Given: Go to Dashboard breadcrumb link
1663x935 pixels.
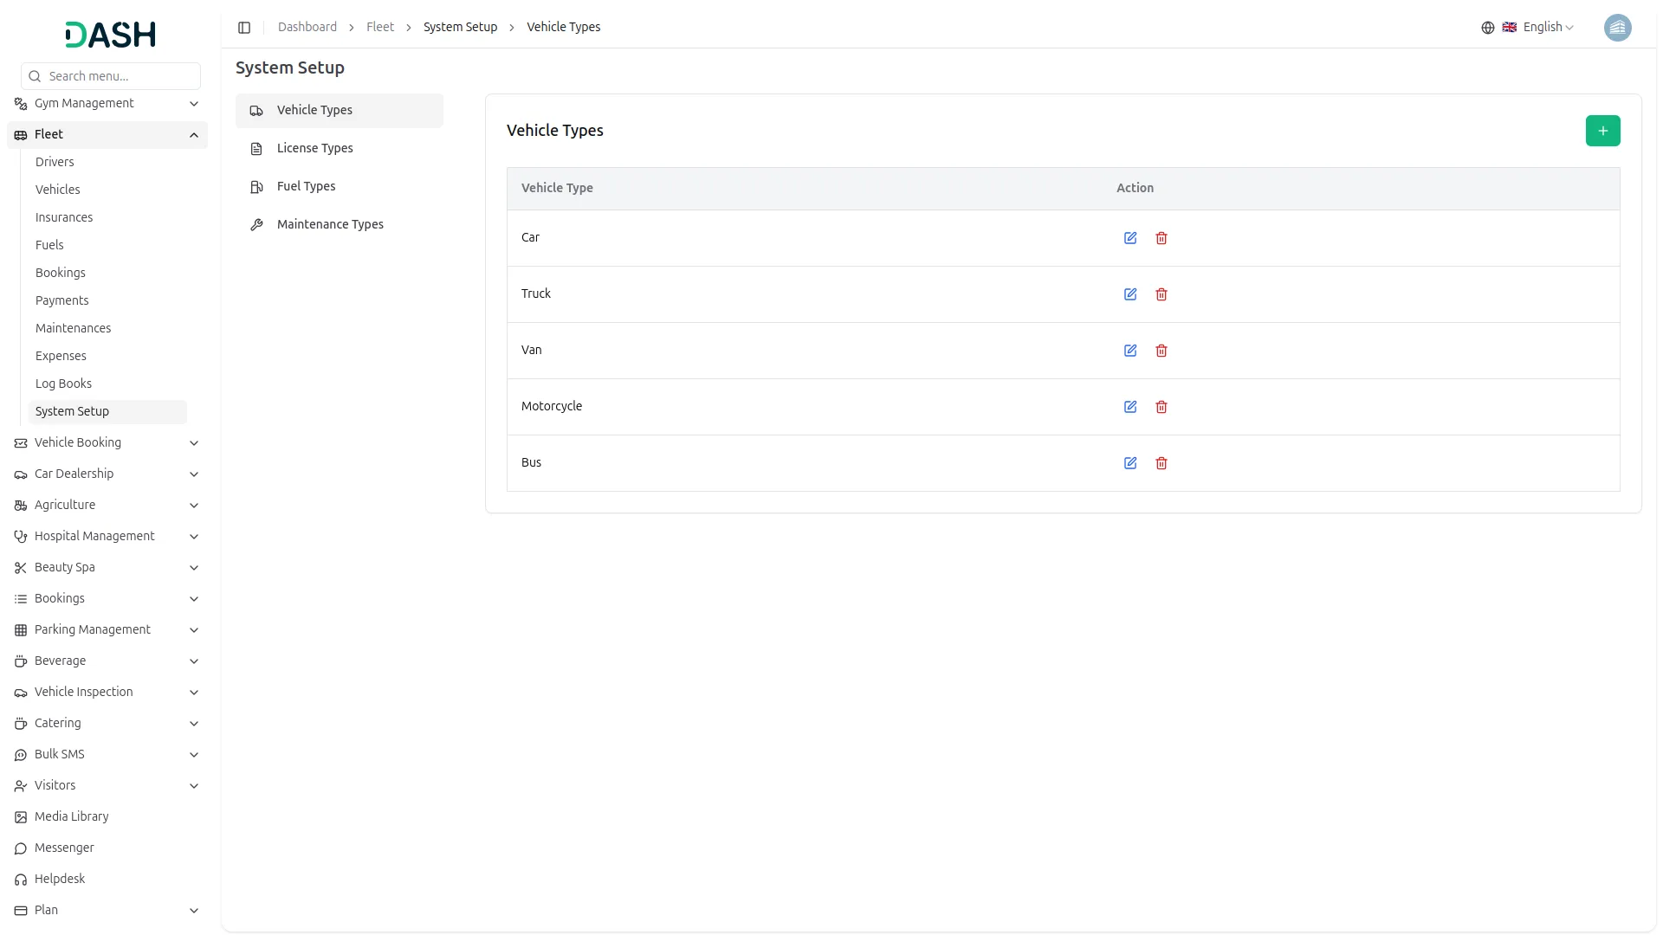Looking at the screenshot, I should (x=307, y=28).
